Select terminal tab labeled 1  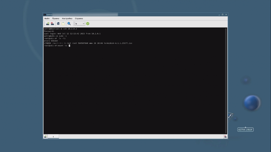(53, 137)
